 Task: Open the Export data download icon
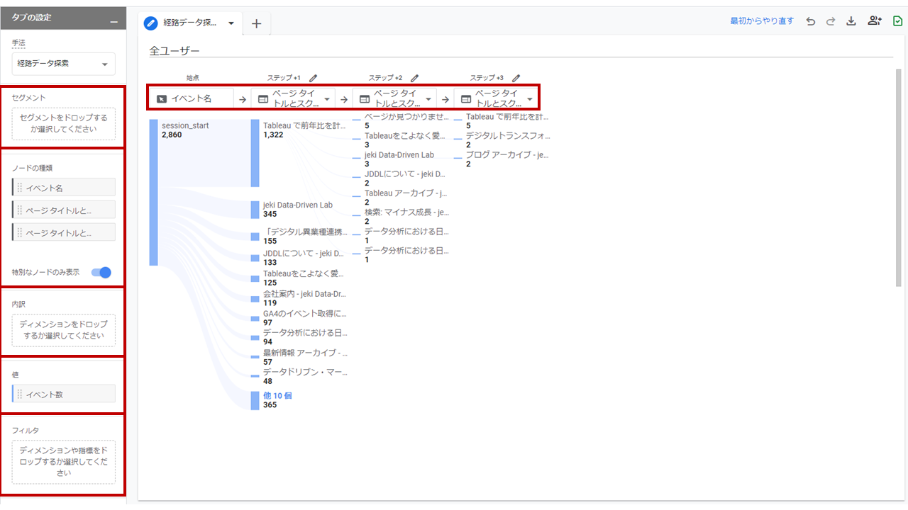coord(851,22)
